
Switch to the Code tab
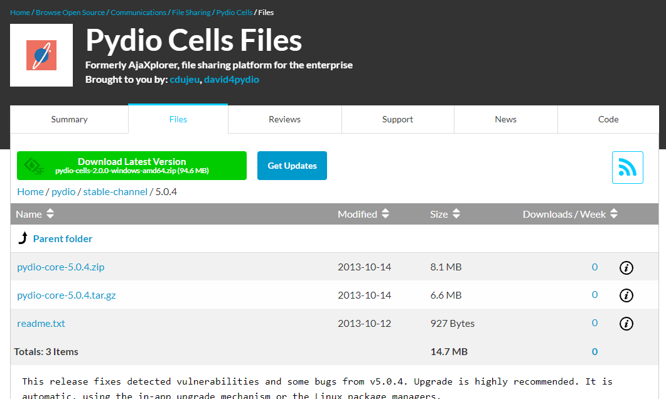tap(608, 119)
